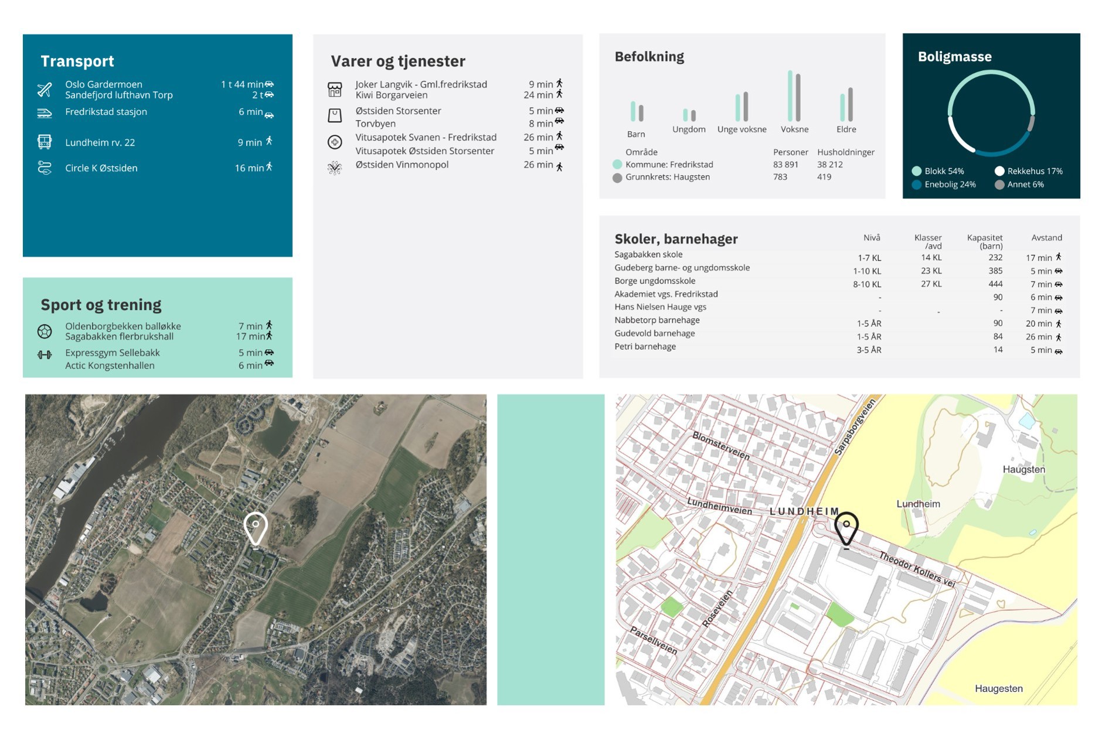Click the walking icon after Lundheim 9 min

coord(269,141)
